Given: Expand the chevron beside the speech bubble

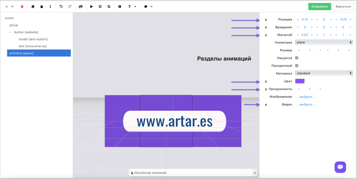Looking at the screenshot, I should (152, 7).
